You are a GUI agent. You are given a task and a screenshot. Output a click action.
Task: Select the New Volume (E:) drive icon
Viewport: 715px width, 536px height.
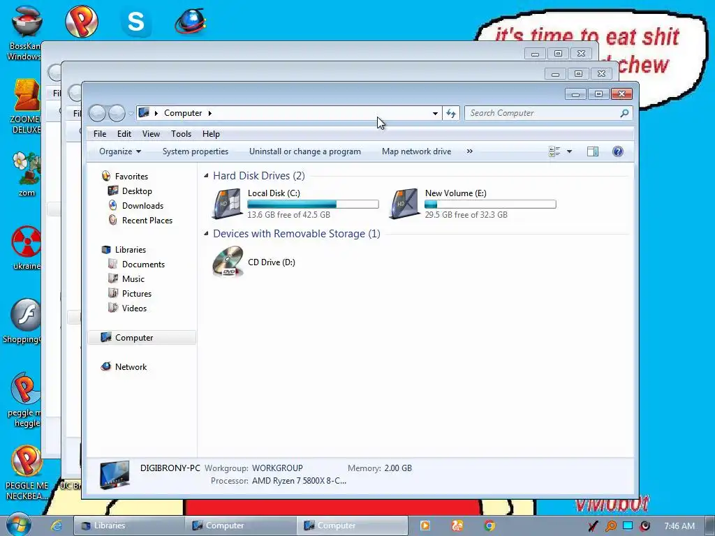click(x=404, y=203)
